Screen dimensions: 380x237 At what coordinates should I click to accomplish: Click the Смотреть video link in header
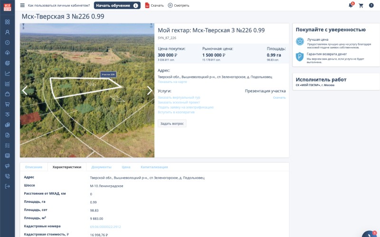tap(179, 6)
